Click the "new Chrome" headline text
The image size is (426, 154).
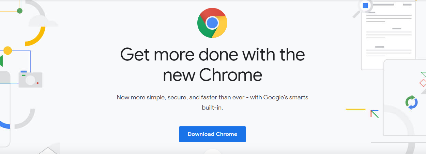click(x=212, y=75)
